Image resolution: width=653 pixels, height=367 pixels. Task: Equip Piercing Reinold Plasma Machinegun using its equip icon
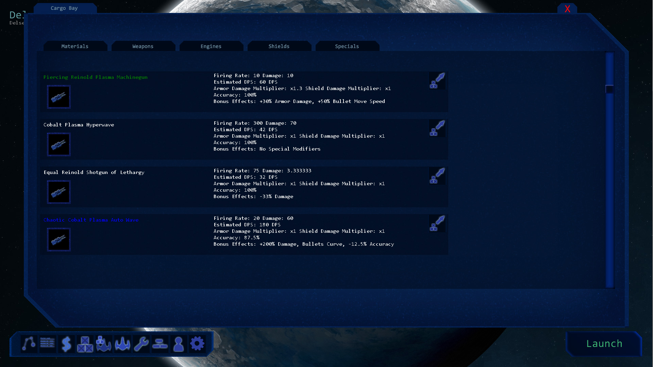(x=437, y=81)
